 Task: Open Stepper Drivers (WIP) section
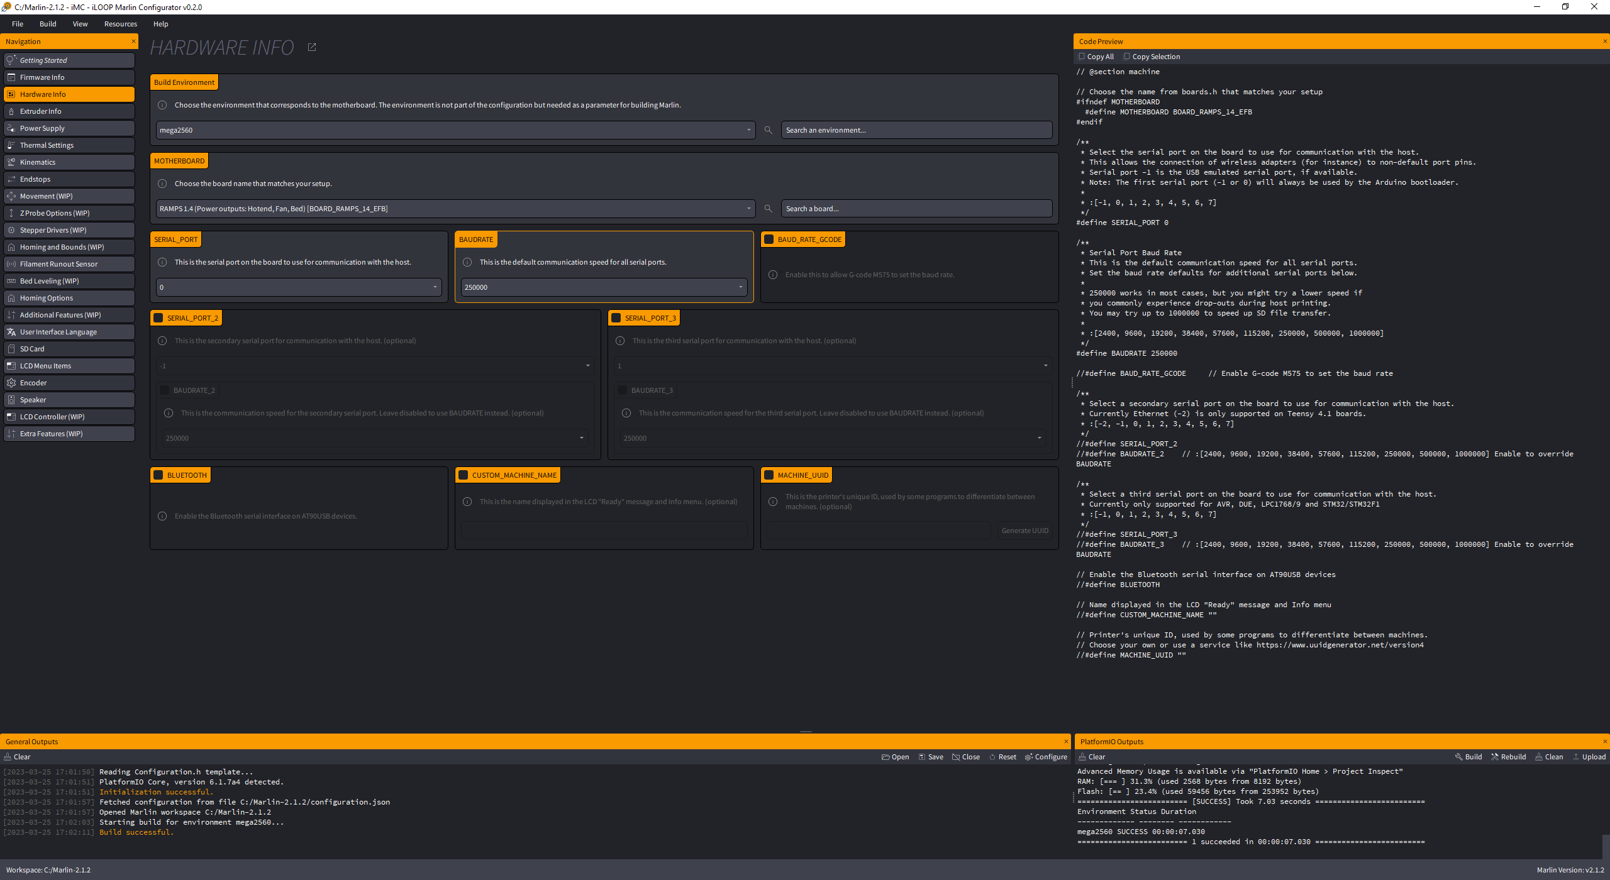pos(69,230)
